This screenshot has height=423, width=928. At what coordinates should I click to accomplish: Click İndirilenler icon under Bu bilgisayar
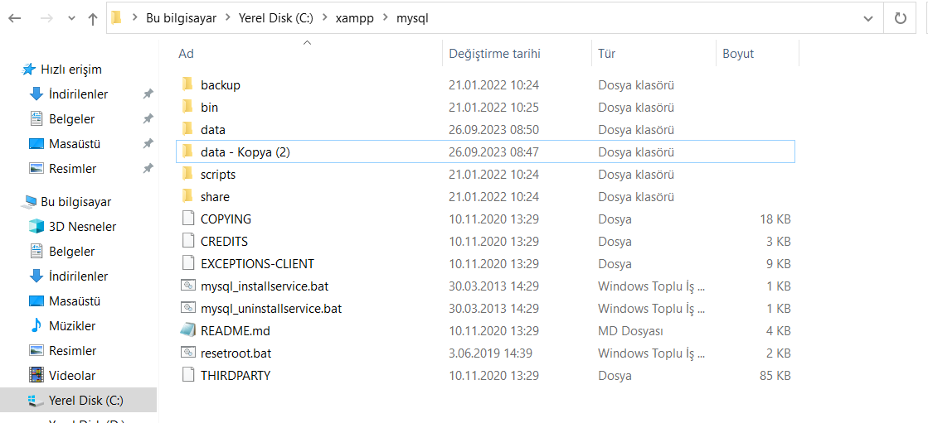[x=36, y=276]
